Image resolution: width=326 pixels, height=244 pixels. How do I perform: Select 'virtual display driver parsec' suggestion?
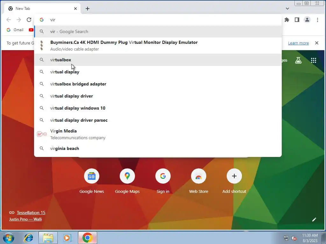coord(158,120)
